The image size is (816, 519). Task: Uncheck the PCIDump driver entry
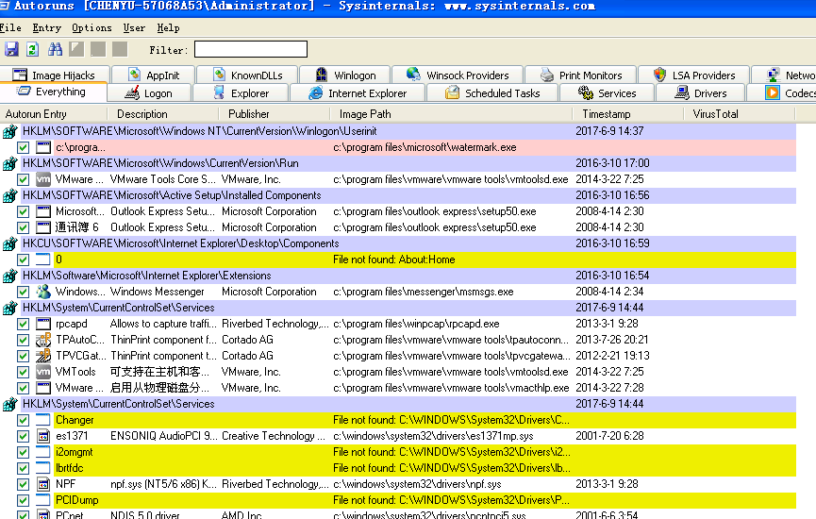point(23,500)
